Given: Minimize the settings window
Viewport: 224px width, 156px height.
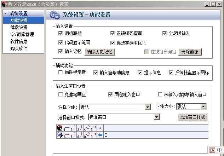Looking at the screenshot, I should pos(207,4).
